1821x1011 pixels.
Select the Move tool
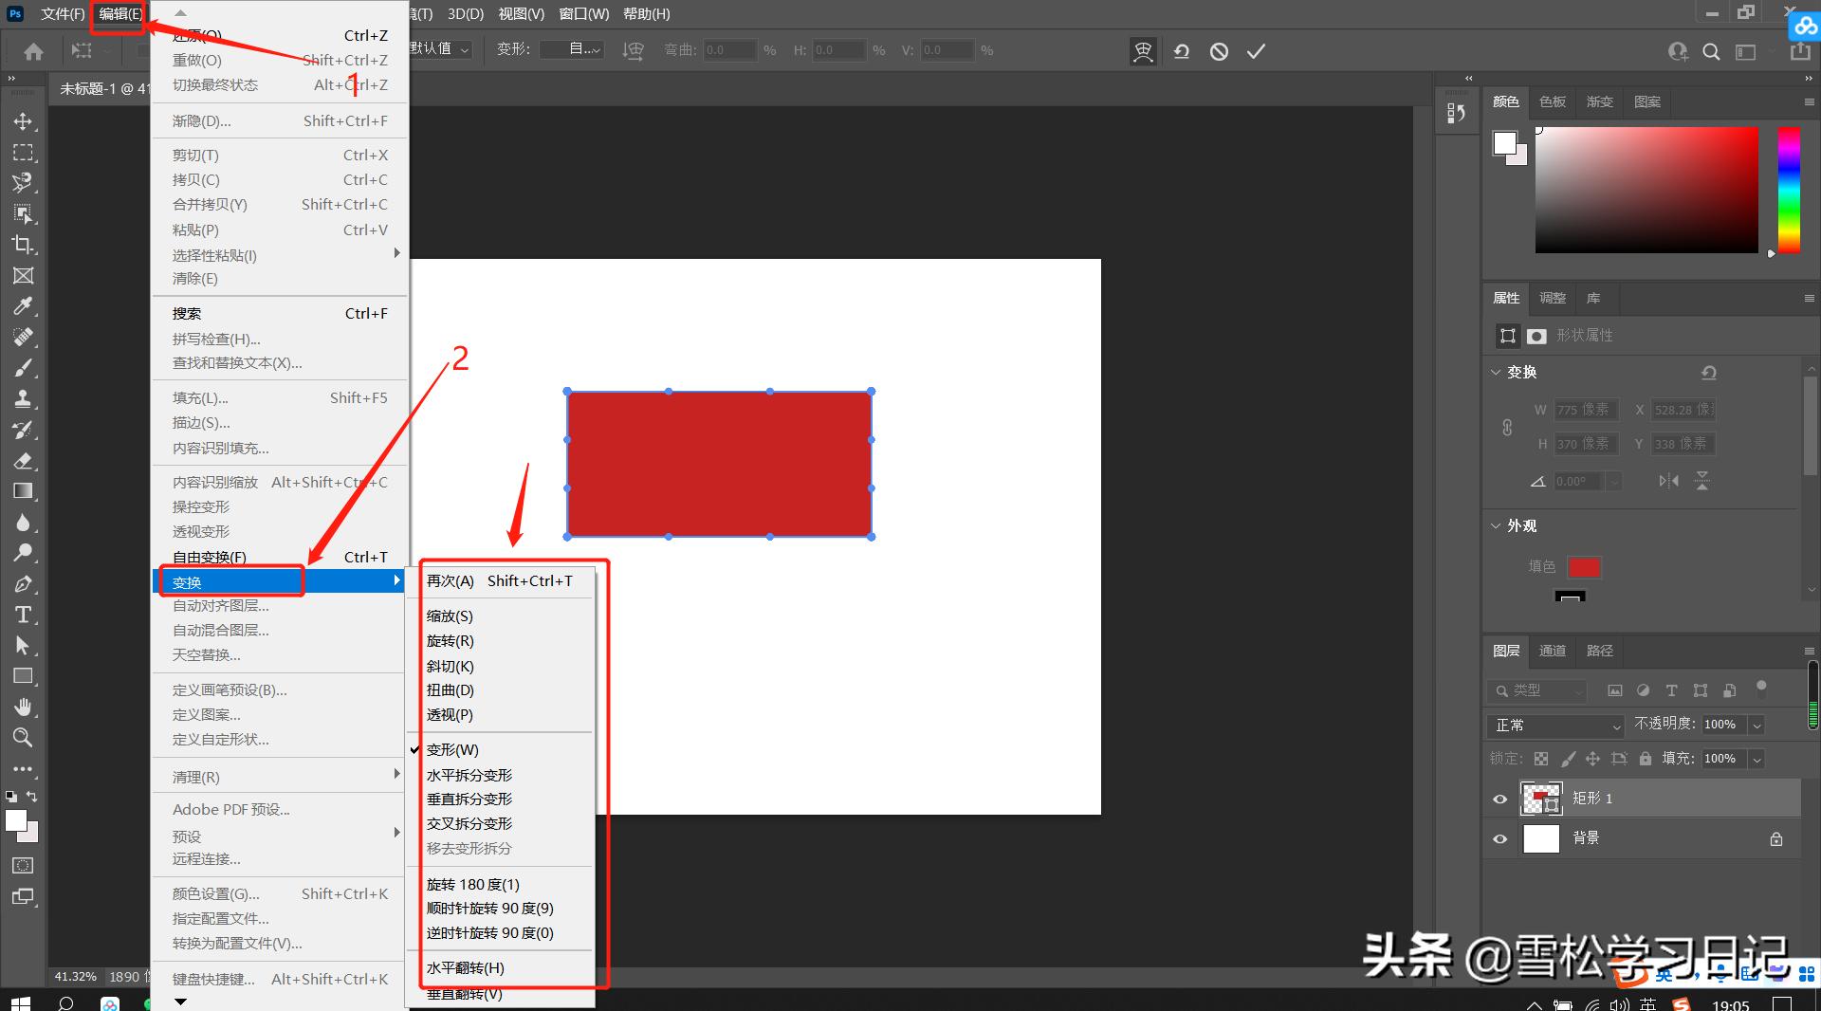tap(23, 122)
